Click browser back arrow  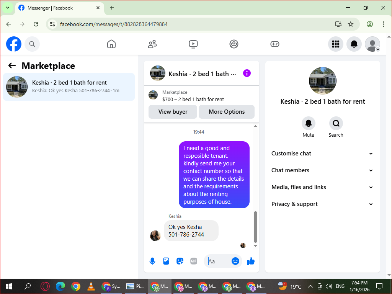(8, 24)
